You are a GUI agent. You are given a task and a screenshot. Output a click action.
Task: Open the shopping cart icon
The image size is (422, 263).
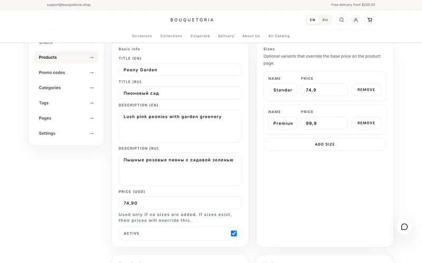(x=370, y=20)
